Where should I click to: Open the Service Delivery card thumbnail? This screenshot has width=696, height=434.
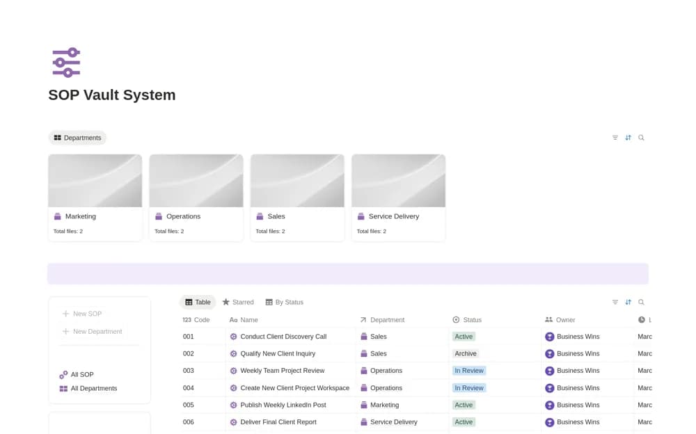coord(399,181)
